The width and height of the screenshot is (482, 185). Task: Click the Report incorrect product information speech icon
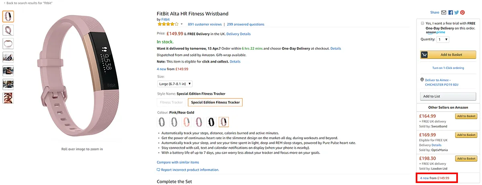pos(158,170)
